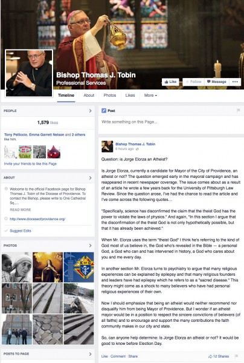Image resolution: width=244 pixels, height=363 pixels.
Task: Switch to the About tab
Action: click(x=89, y=96)
